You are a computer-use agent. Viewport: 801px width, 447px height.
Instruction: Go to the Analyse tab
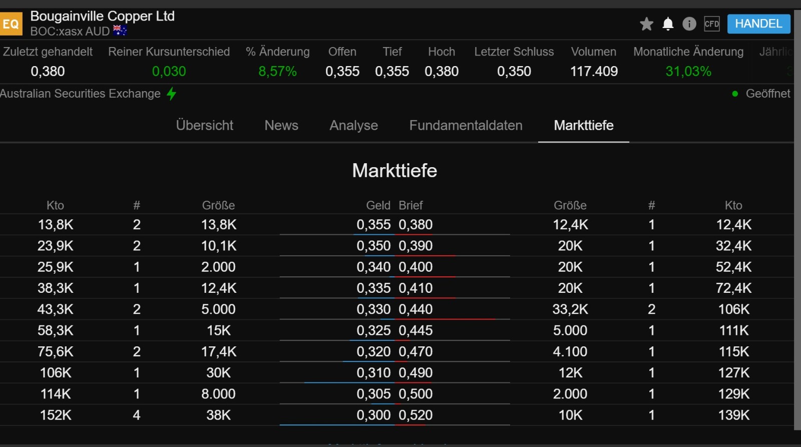353,125
